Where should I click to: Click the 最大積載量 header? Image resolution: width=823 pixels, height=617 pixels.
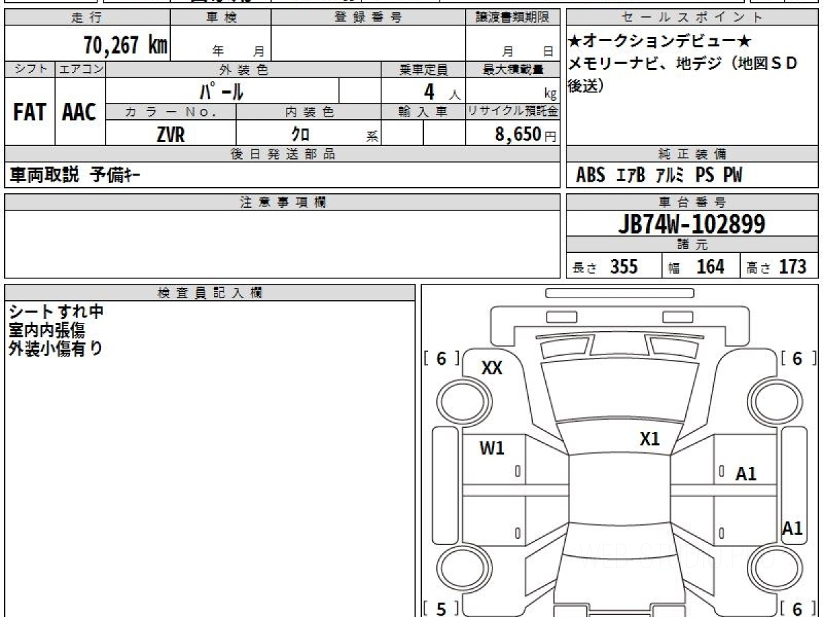[x=512, y=69]
